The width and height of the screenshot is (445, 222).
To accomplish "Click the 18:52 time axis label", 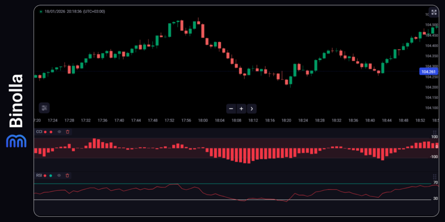I will (420, 121).
